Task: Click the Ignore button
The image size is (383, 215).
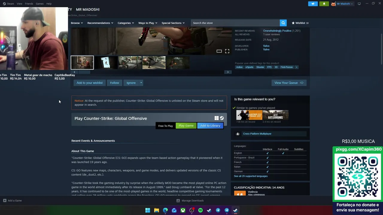Action: [x=131, y=83]
